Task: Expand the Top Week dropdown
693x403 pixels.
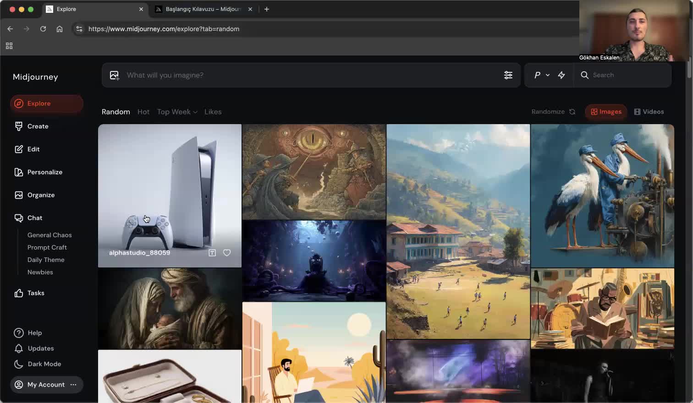Action: click(177, 112)
